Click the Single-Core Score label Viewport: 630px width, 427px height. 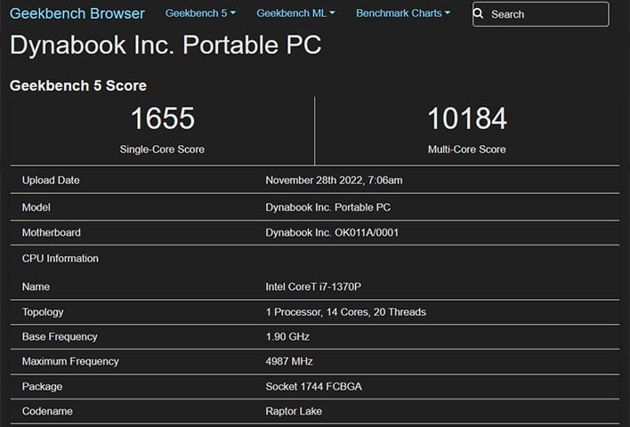click(162, 149)
